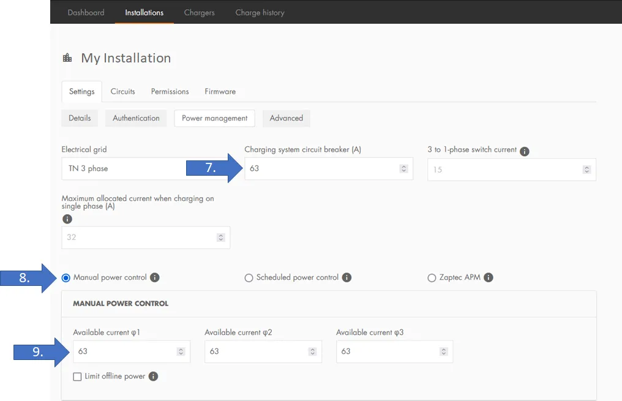Show info for maximum allocated single phase current

tap(67, 219)
